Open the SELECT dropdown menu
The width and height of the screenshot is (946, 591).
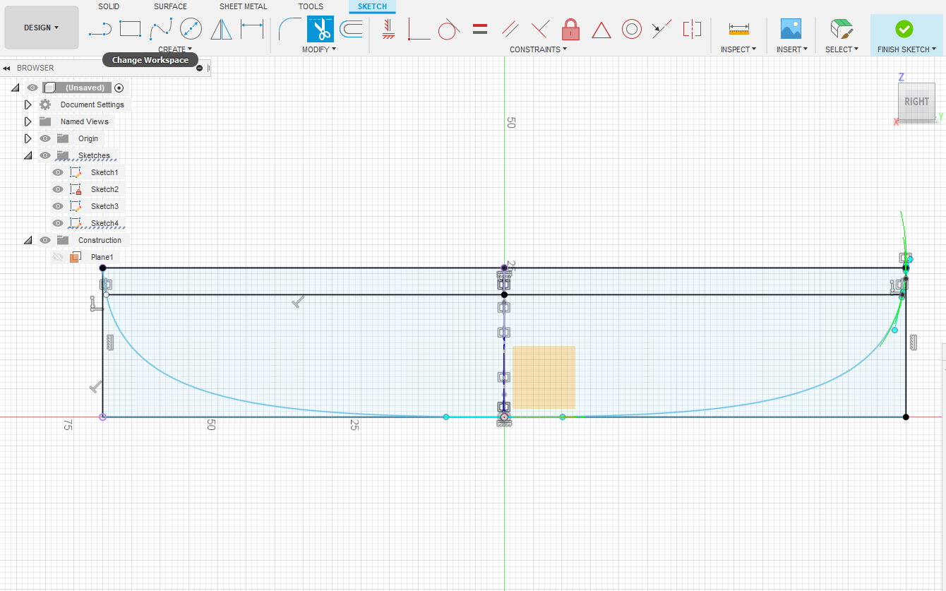point(842,49)
